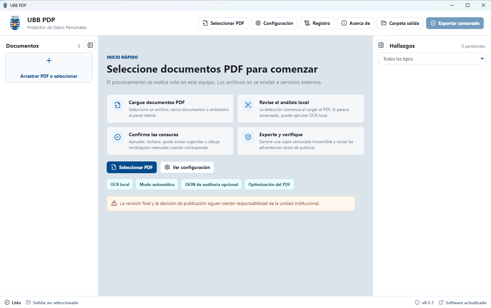Click the Revise el análisis local scan icon

point(248,105)
